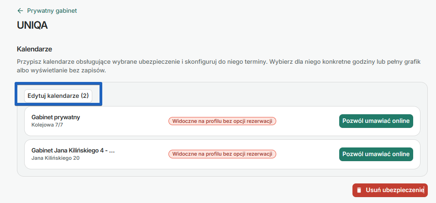Click the visibility status badge for Jana Kilińskiego

pyautogui.click(x=222, y=154)
